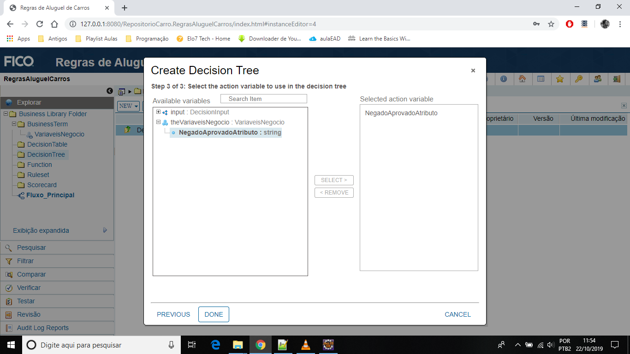Click the info icon in the FICO toolbar
The image size is (630, 354).
(x=504, y=79)
